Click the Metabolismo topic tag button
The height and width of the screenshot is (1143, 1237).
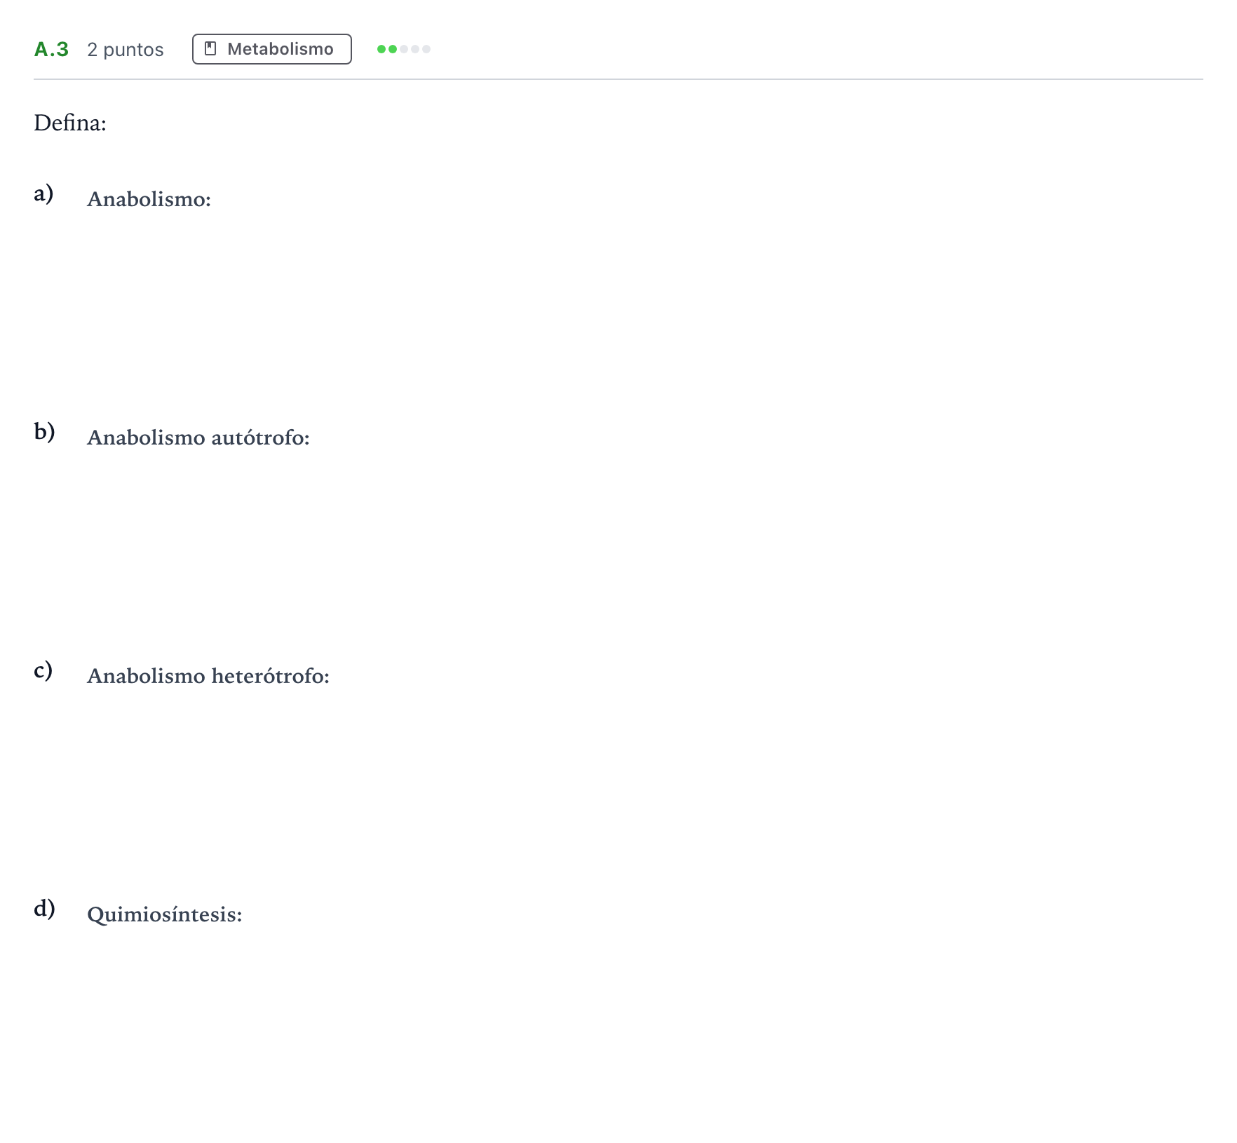pyautogui.click(x=272, y=49)
